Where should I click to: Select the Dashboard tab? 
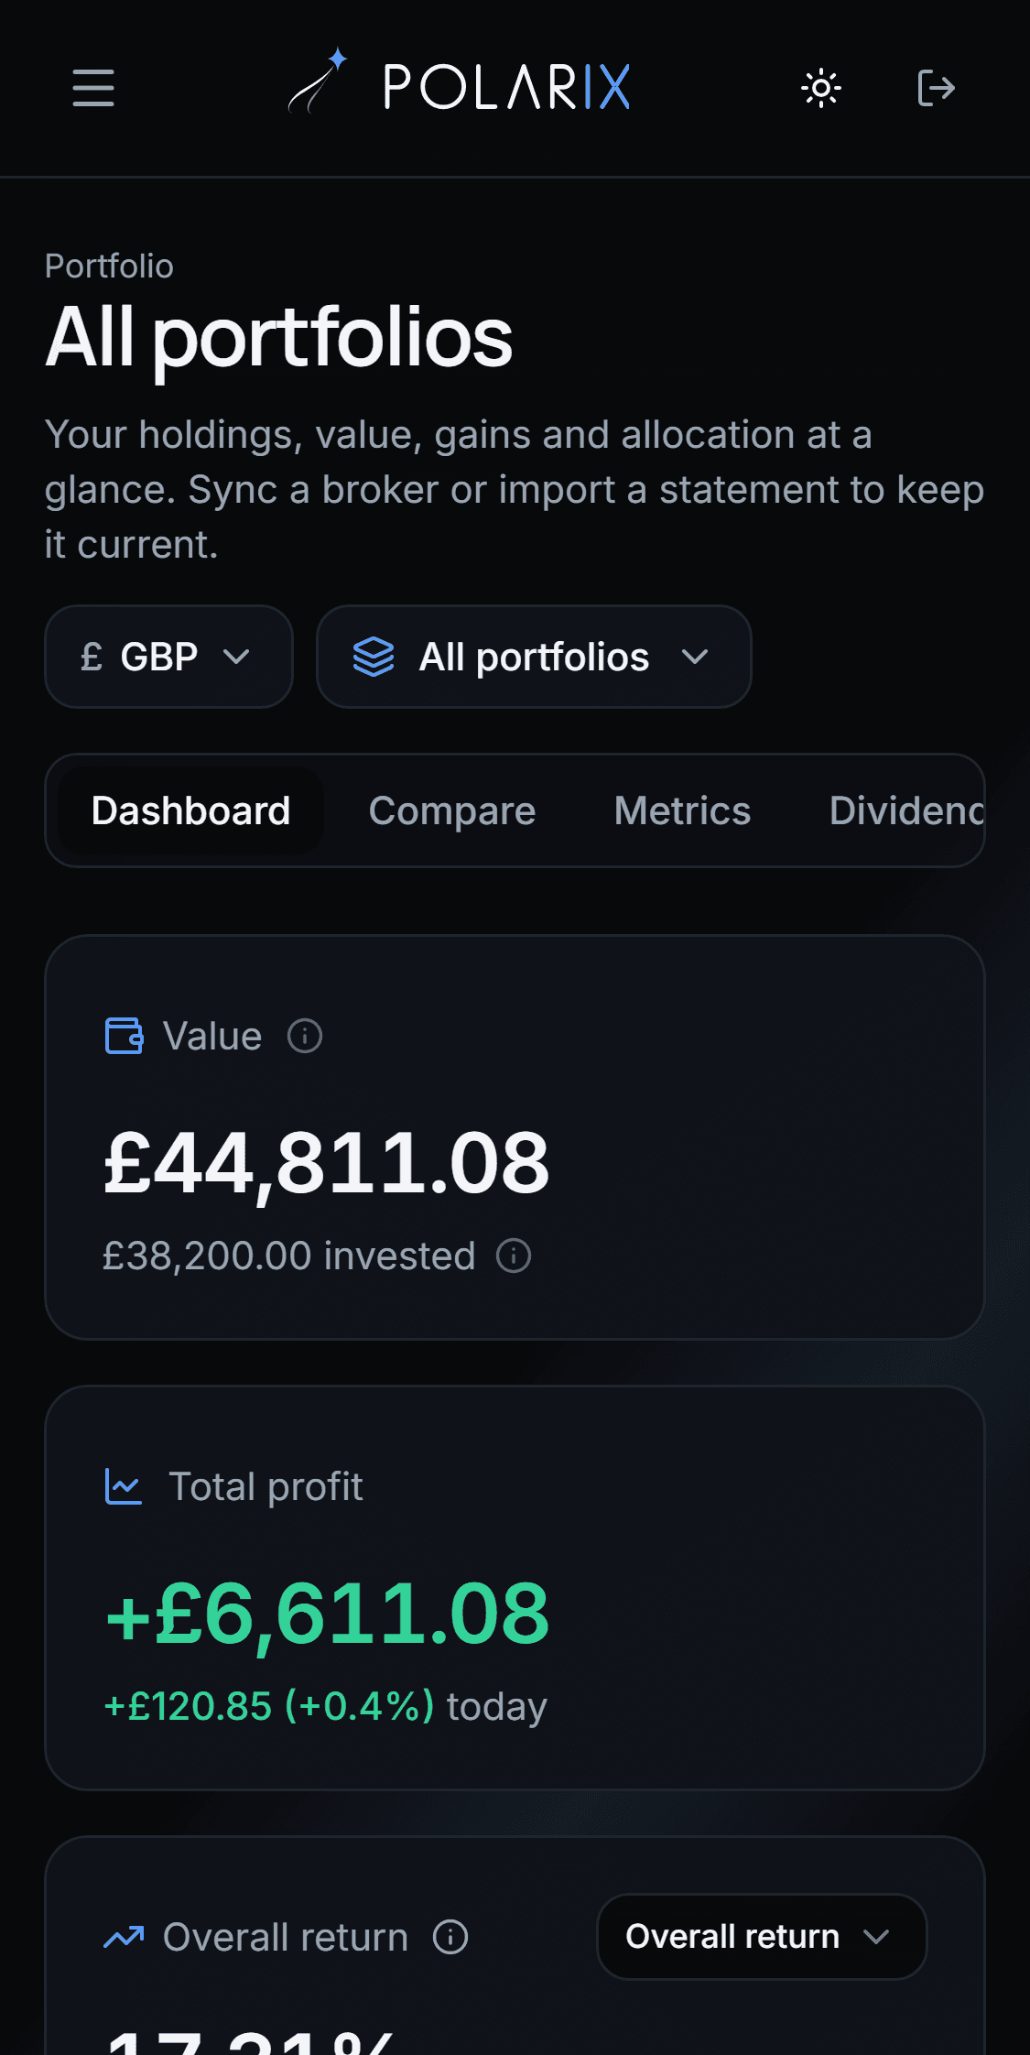(x=190, y=810)
